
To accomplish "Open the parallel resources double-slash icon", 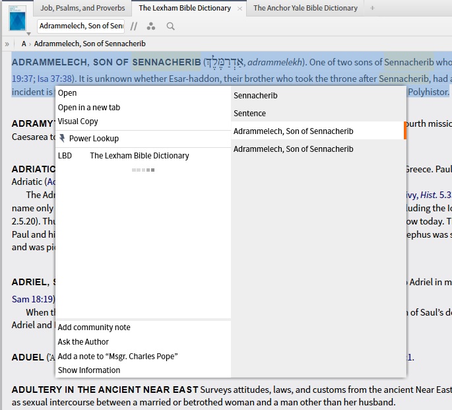I will pos(134,26).
